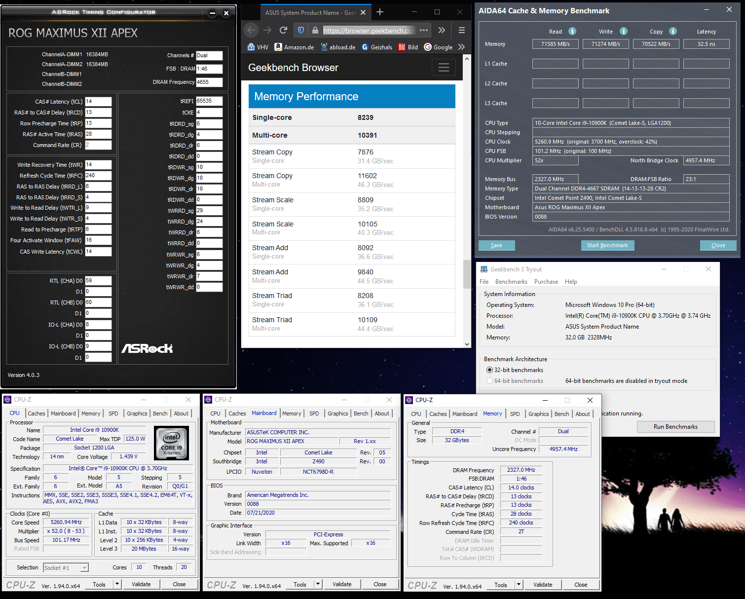Viewport: 745px width, 599px height.
Task: Switch to Caches tab in CPU-Z CPU window
Action: pyautogui.click(x=37, y=413)
